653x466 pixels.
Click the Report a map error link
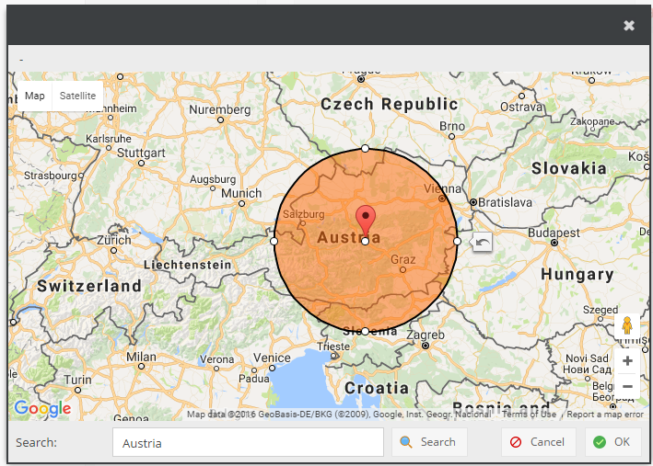click(x=605, y=415)
